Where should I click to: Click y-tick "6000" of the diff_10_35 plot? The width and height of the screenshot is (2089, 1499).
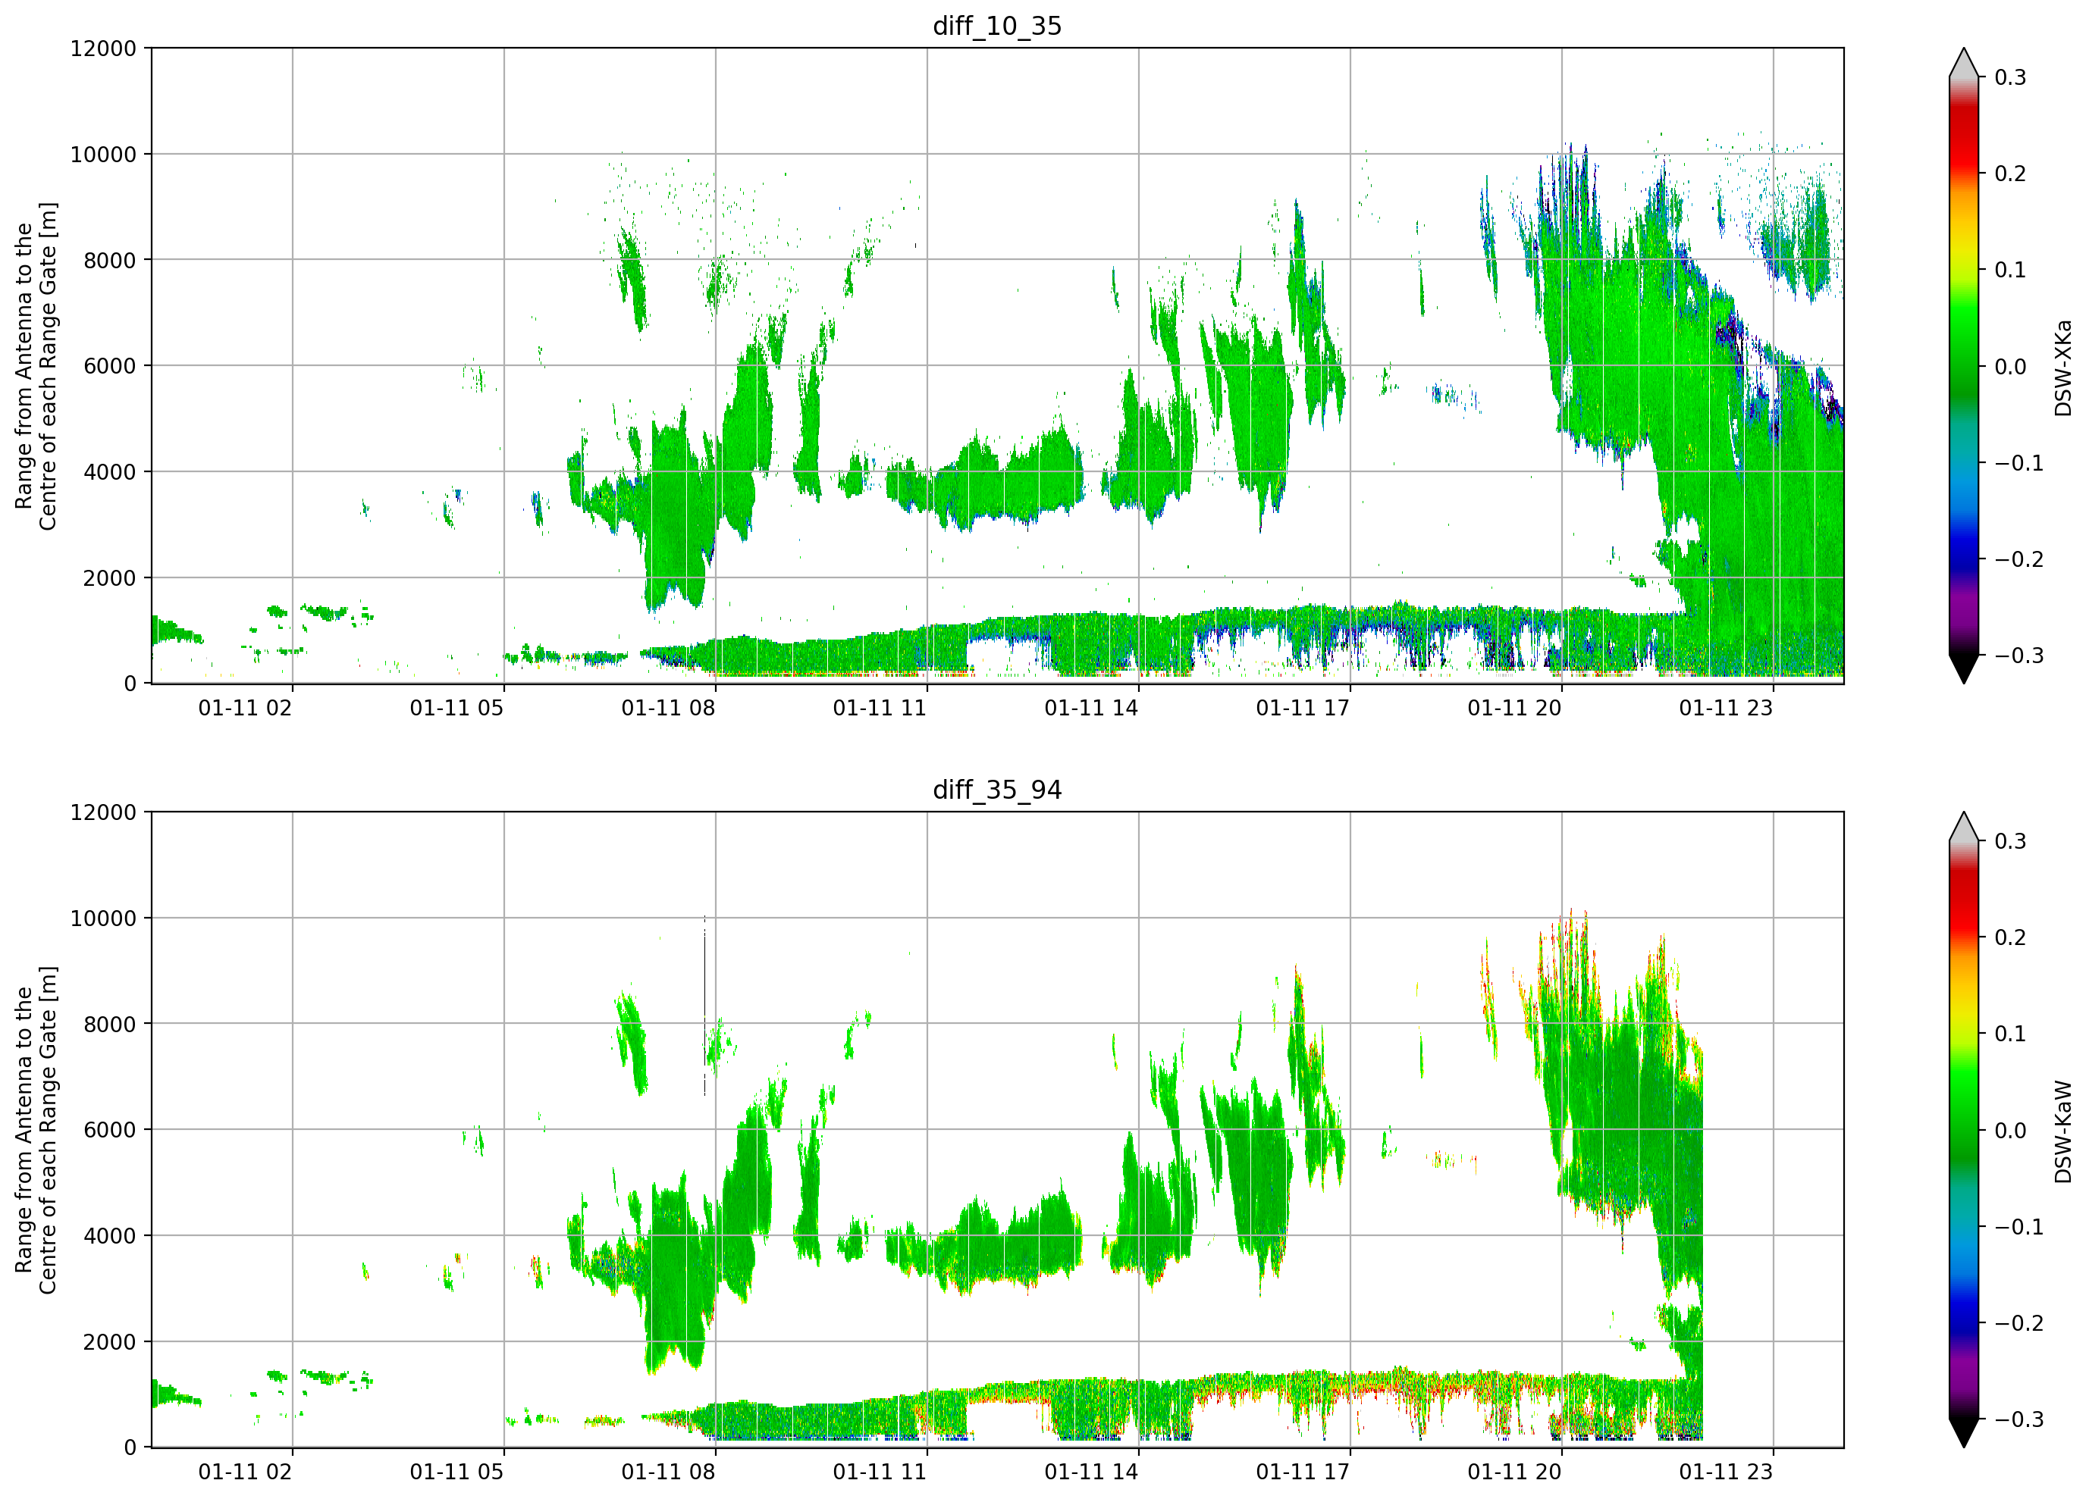(110, 367)
